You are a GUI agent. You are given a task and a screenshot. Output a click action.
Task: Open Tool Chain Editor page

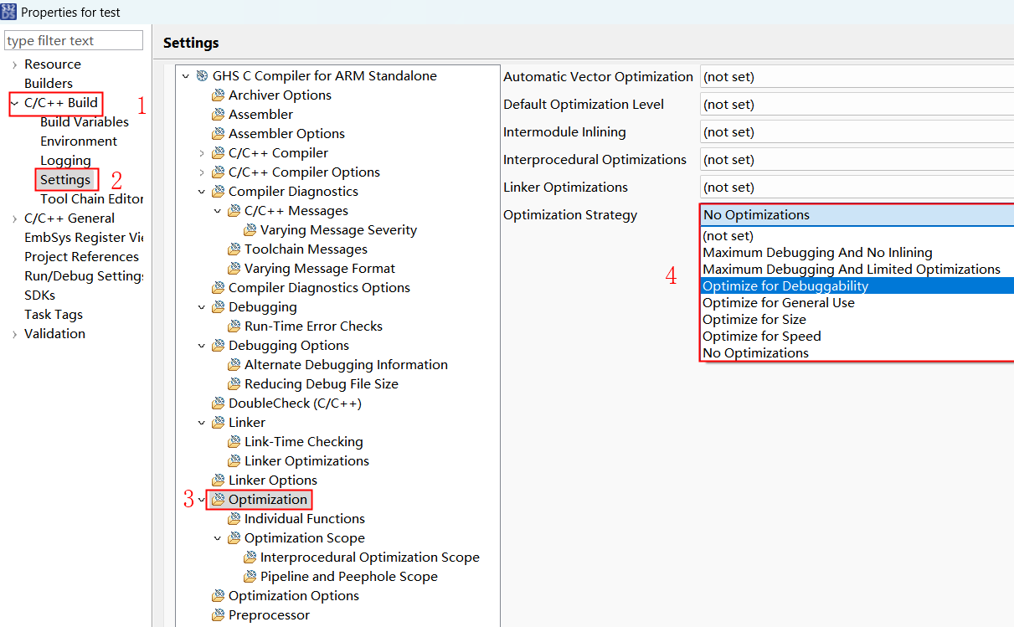coord(91,199)
